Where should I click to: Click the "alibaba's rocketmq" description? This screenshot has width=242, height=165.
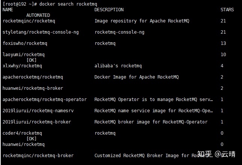pos(118,66)
